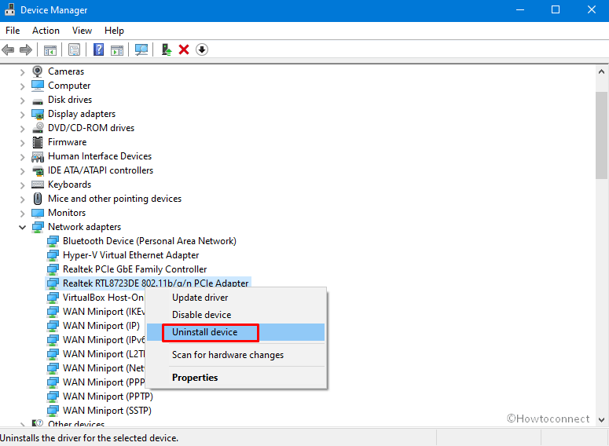The width and height of the screenshot is (609, 446).
Task: Choose Properties from context menu
Action: pyautogui.click(x=237, y=378)
